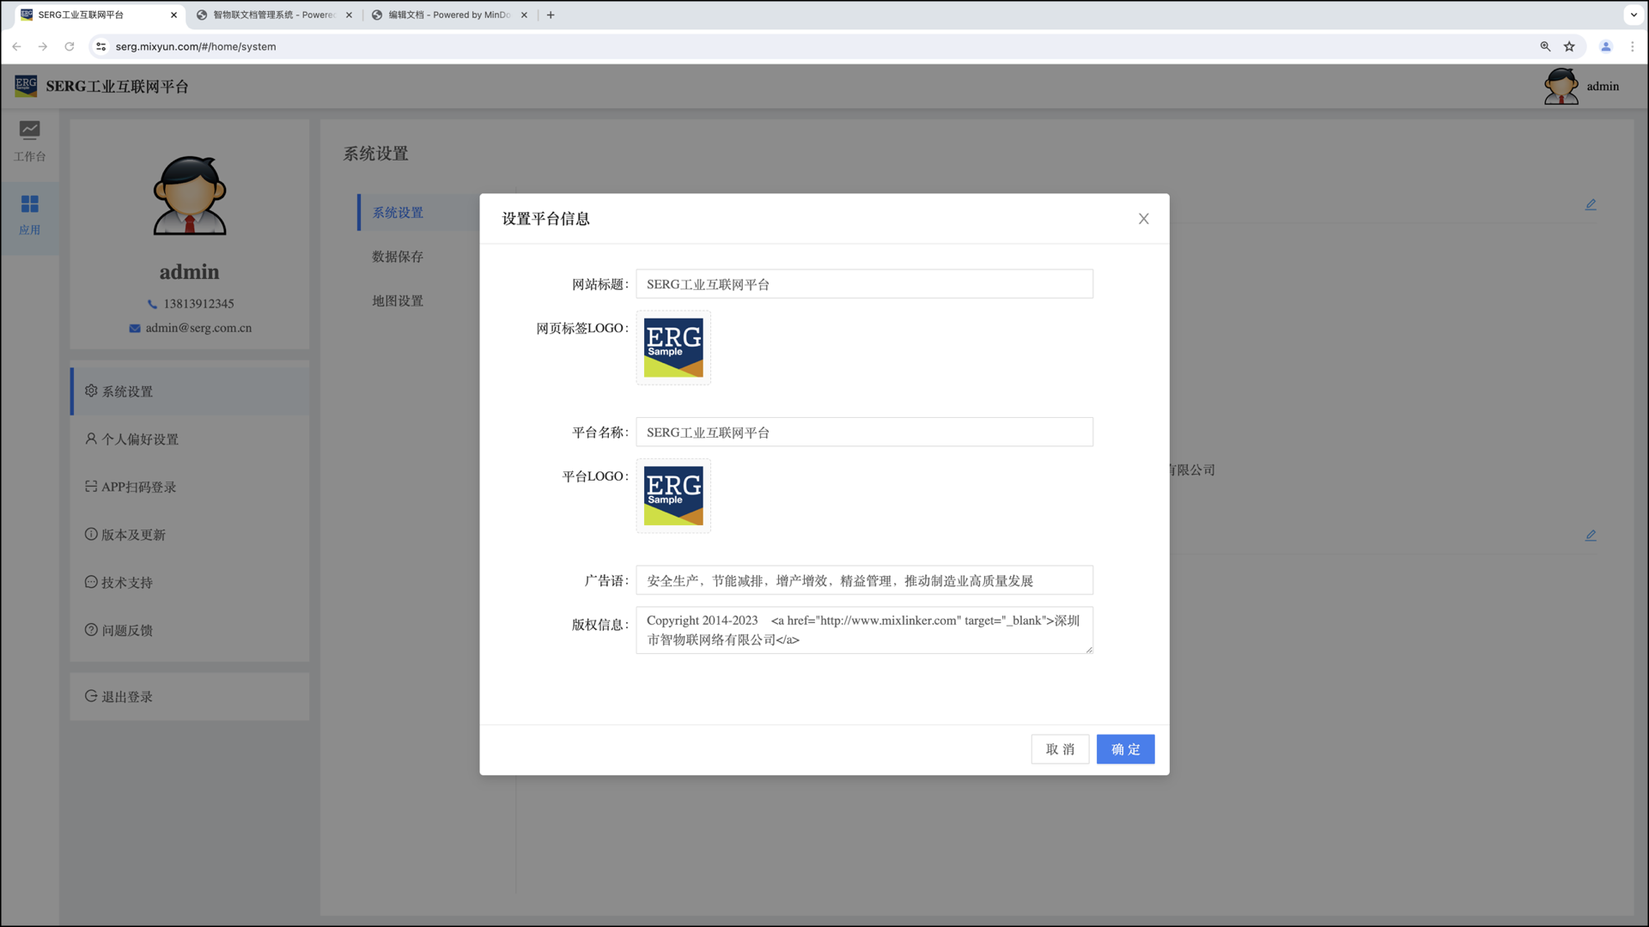1649x927 pixels.
Task: Click the browser zoom magnifier icon
Action: [x=1545, y=46]
